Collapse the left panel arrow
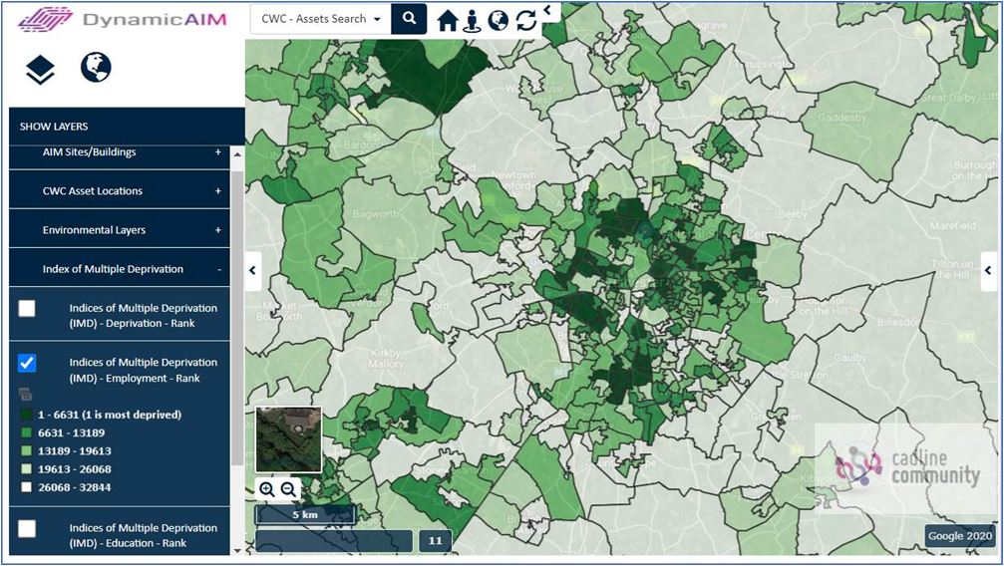 253,270
